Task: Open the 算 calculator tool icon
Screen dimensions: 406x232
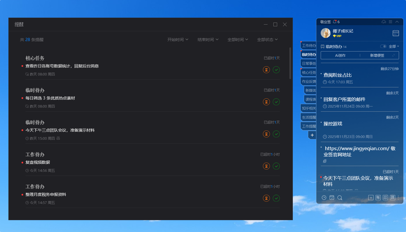Action: point(393,198)
